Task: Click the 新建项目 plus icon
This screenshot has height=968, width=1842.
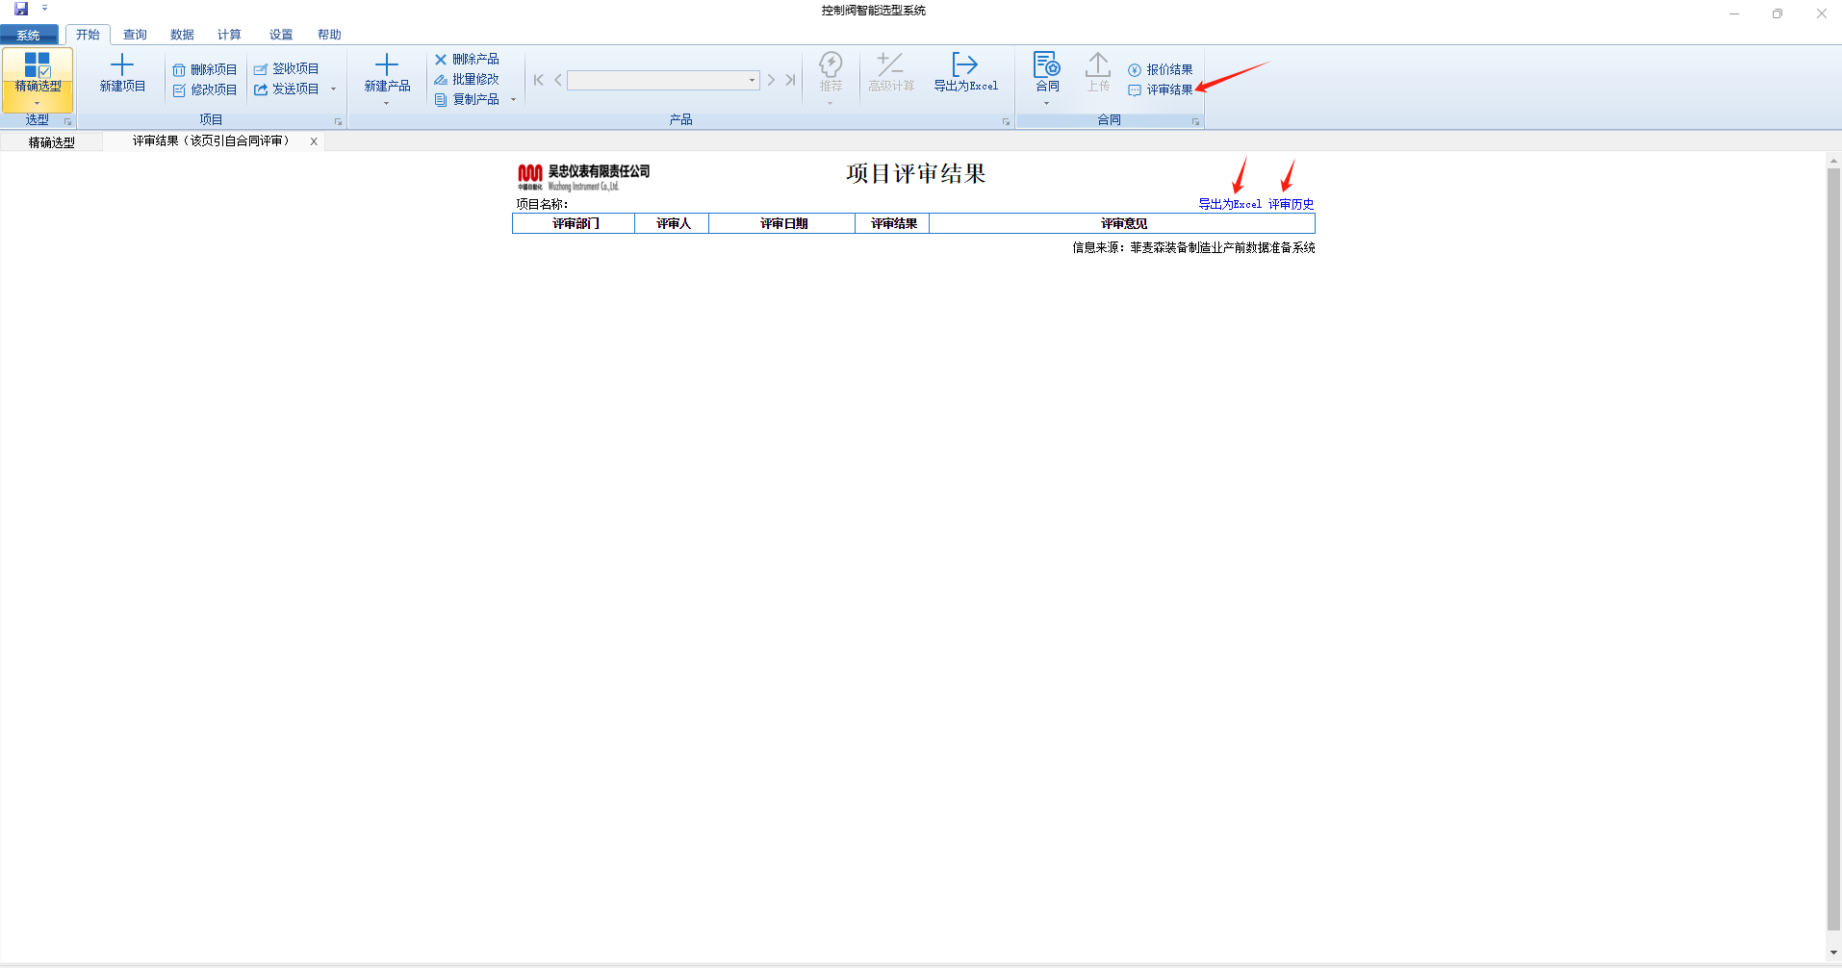Action: [122, 64]
